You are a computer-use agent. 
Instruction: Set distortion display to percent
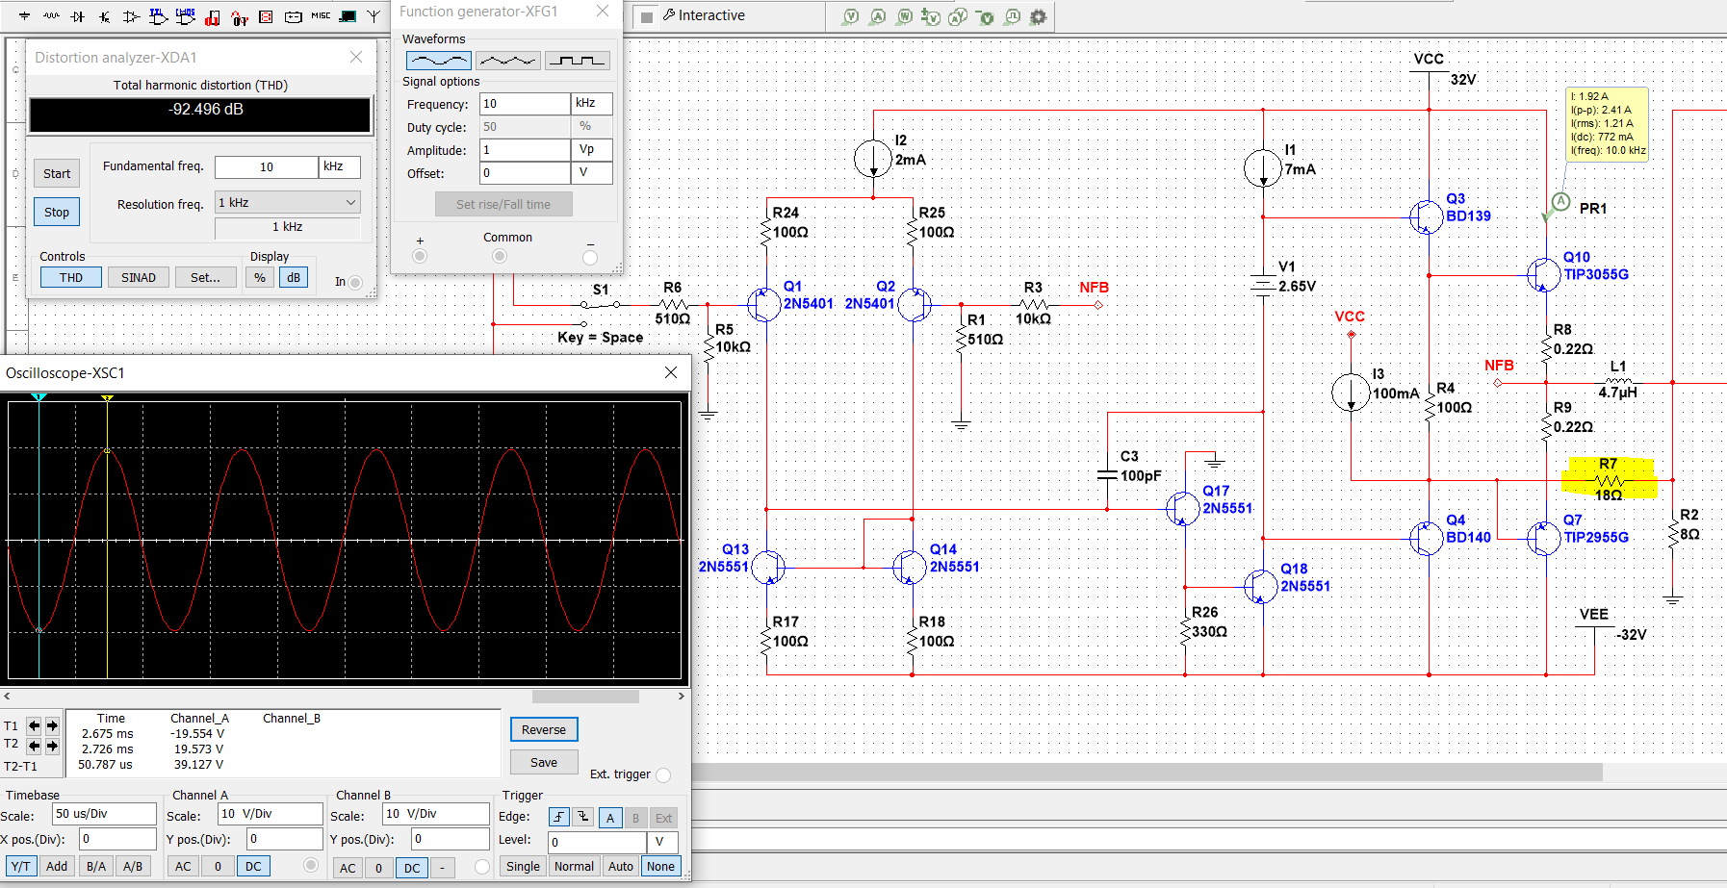pyautogui.click(x=260, y=277)
